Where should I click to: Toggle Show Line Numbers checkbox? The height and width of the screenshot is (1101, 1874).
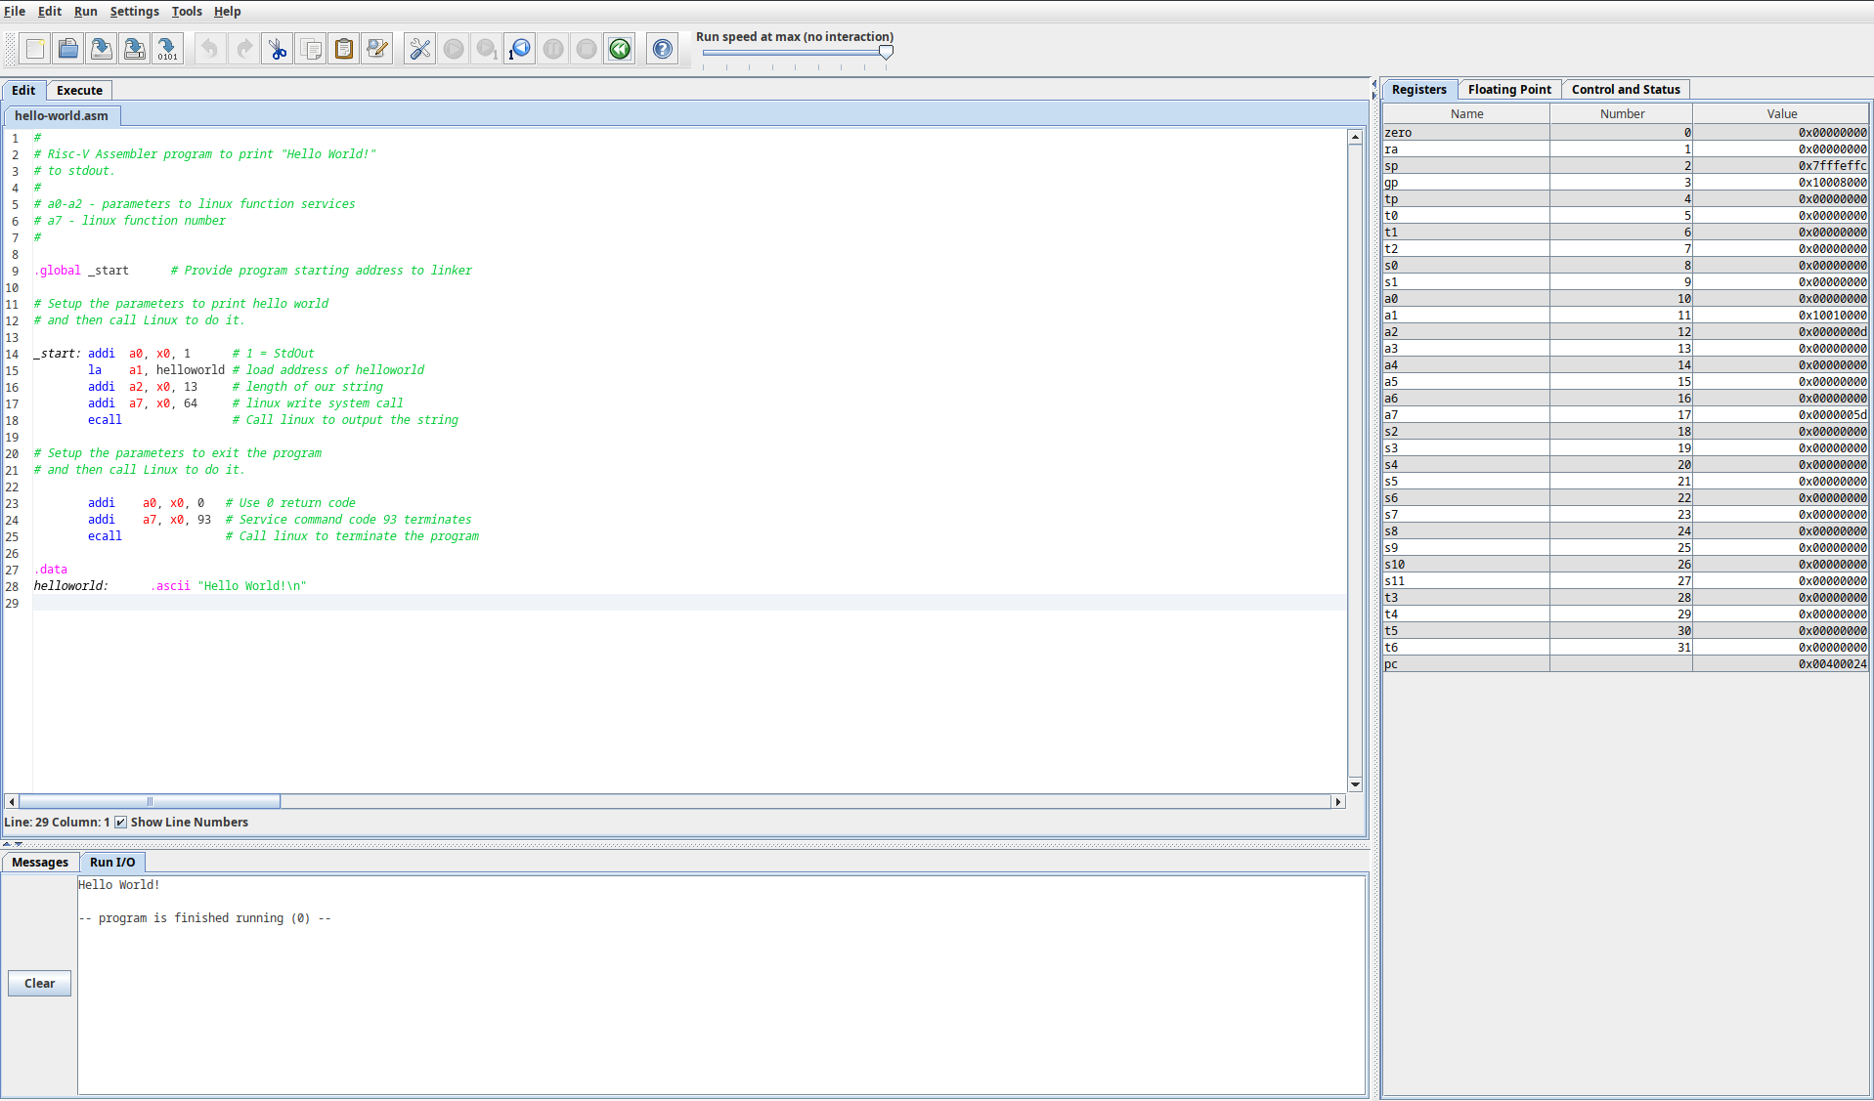pos(120,822)
